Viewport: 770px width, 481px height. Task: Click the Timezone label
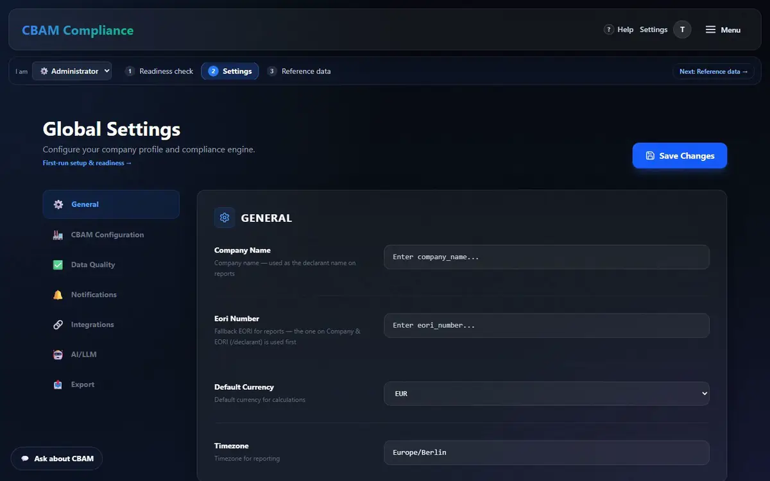232,446
